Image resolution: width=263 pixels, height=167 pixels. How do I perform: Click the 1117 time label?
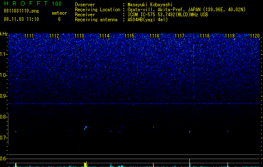[x=179, y=36]
